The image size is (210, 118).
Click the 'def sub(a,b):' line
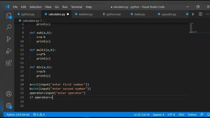[41, 33]
